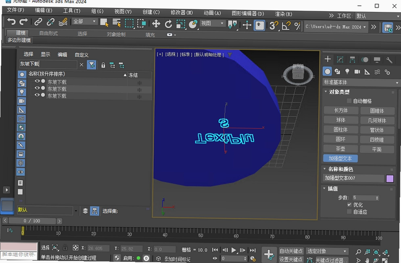Screen dimensions: 401x263
Task: Select the Cameras category icon
Action: pyautogui.click(x=357, y=72)
